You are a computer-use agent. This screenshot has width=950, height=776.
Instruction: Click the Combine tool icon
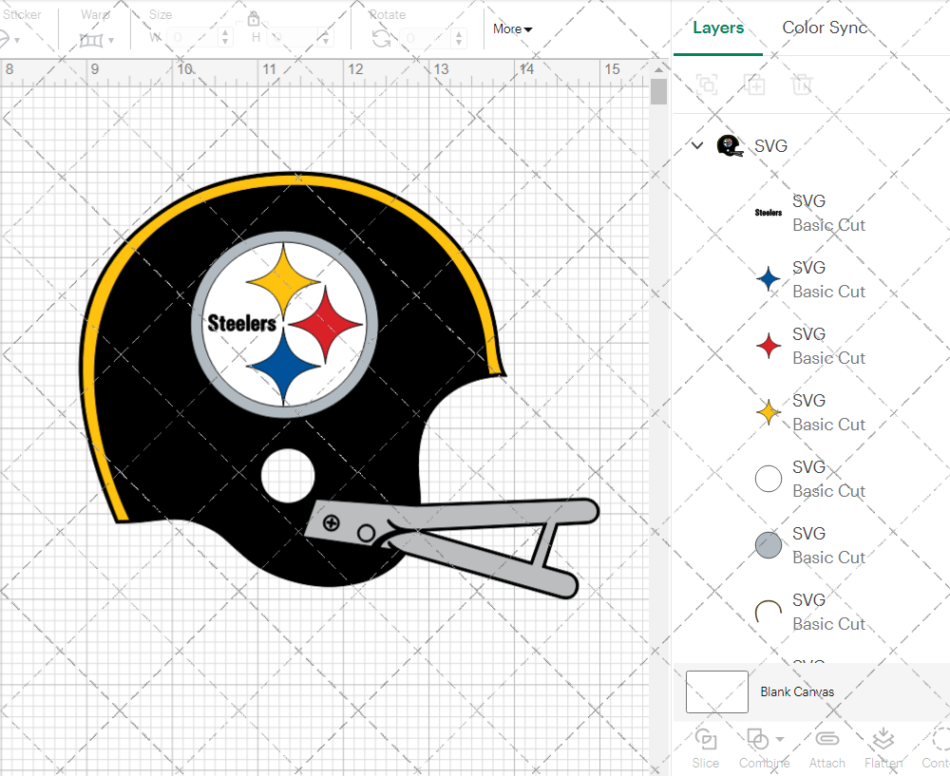point(757,739)
